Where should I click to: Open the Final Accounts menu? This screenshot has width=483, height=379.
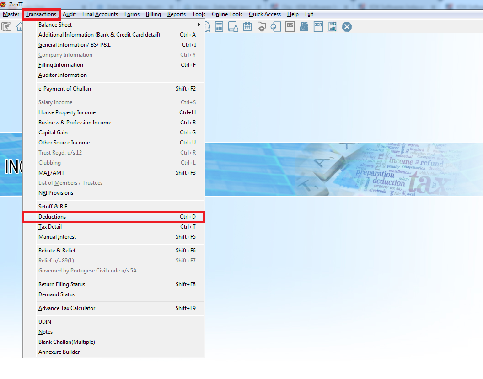click(x=100, y=14)
